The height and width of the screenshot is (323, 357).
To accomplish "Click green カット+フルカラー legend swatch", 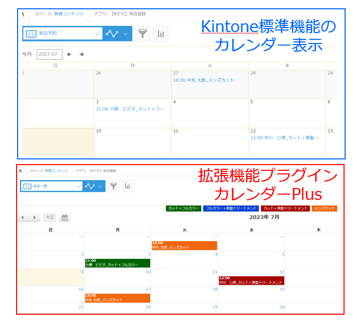I will pos(183,209).
